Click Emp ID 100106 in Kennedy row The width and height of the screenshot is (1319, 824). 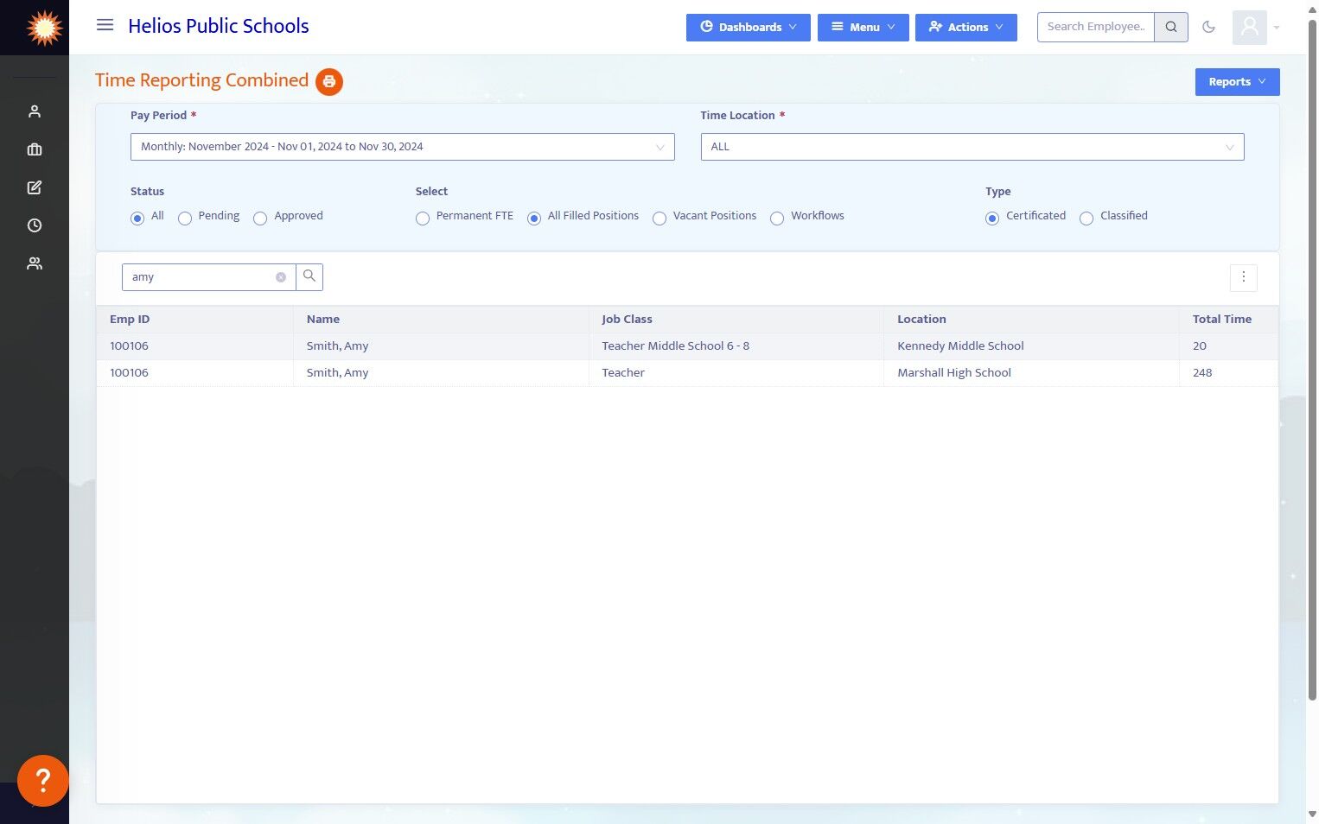(129, 346)
